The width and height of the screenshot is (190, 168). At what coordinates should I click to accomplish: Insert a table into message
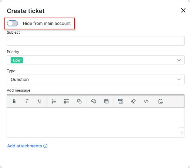pos(107,101)
